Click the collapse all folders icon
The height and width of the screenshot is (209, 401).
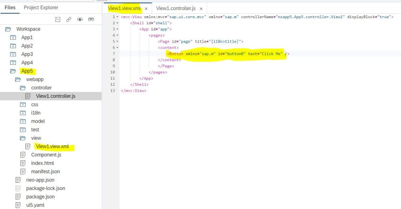(x=58, y=20)
